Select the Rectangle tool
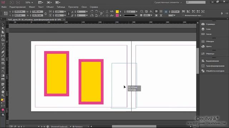 pyautogui.click(x=3, y=63)
